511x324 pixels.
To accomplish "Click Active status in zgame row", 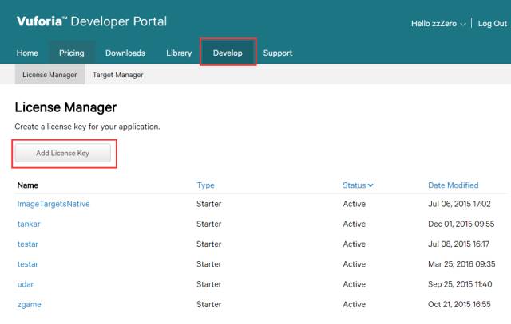I will click(x=355, y=305).
